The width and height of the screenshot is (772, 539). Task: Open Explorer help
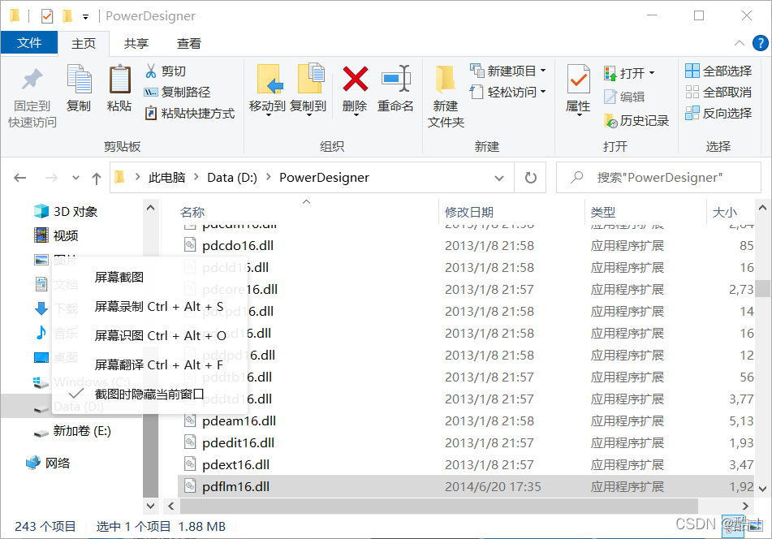[760, 43]
